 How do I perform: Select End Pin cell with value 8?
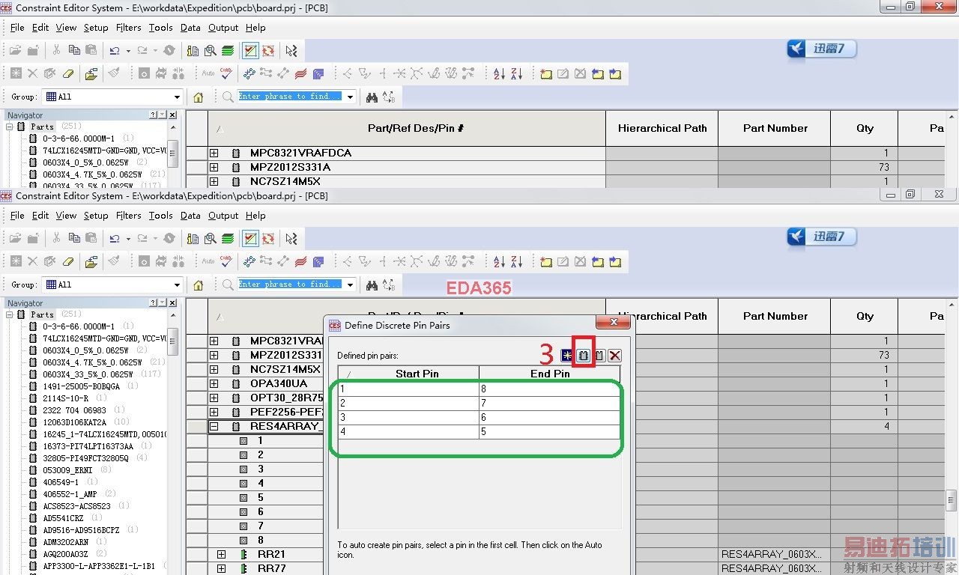pyautogui.click(x=550, y=389)
